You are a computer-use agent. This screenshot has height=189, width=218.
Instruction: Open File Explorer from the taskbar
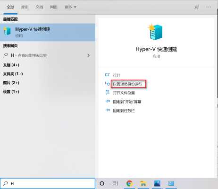coord(143,183)
